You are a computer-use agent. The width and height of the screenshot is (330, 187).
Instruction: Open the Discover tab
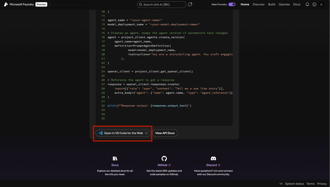point(258,4)
